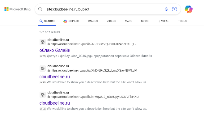204x116 pixels.
Task: Click snippet under the NrMqwU2 result
Action: coord(97,109)
